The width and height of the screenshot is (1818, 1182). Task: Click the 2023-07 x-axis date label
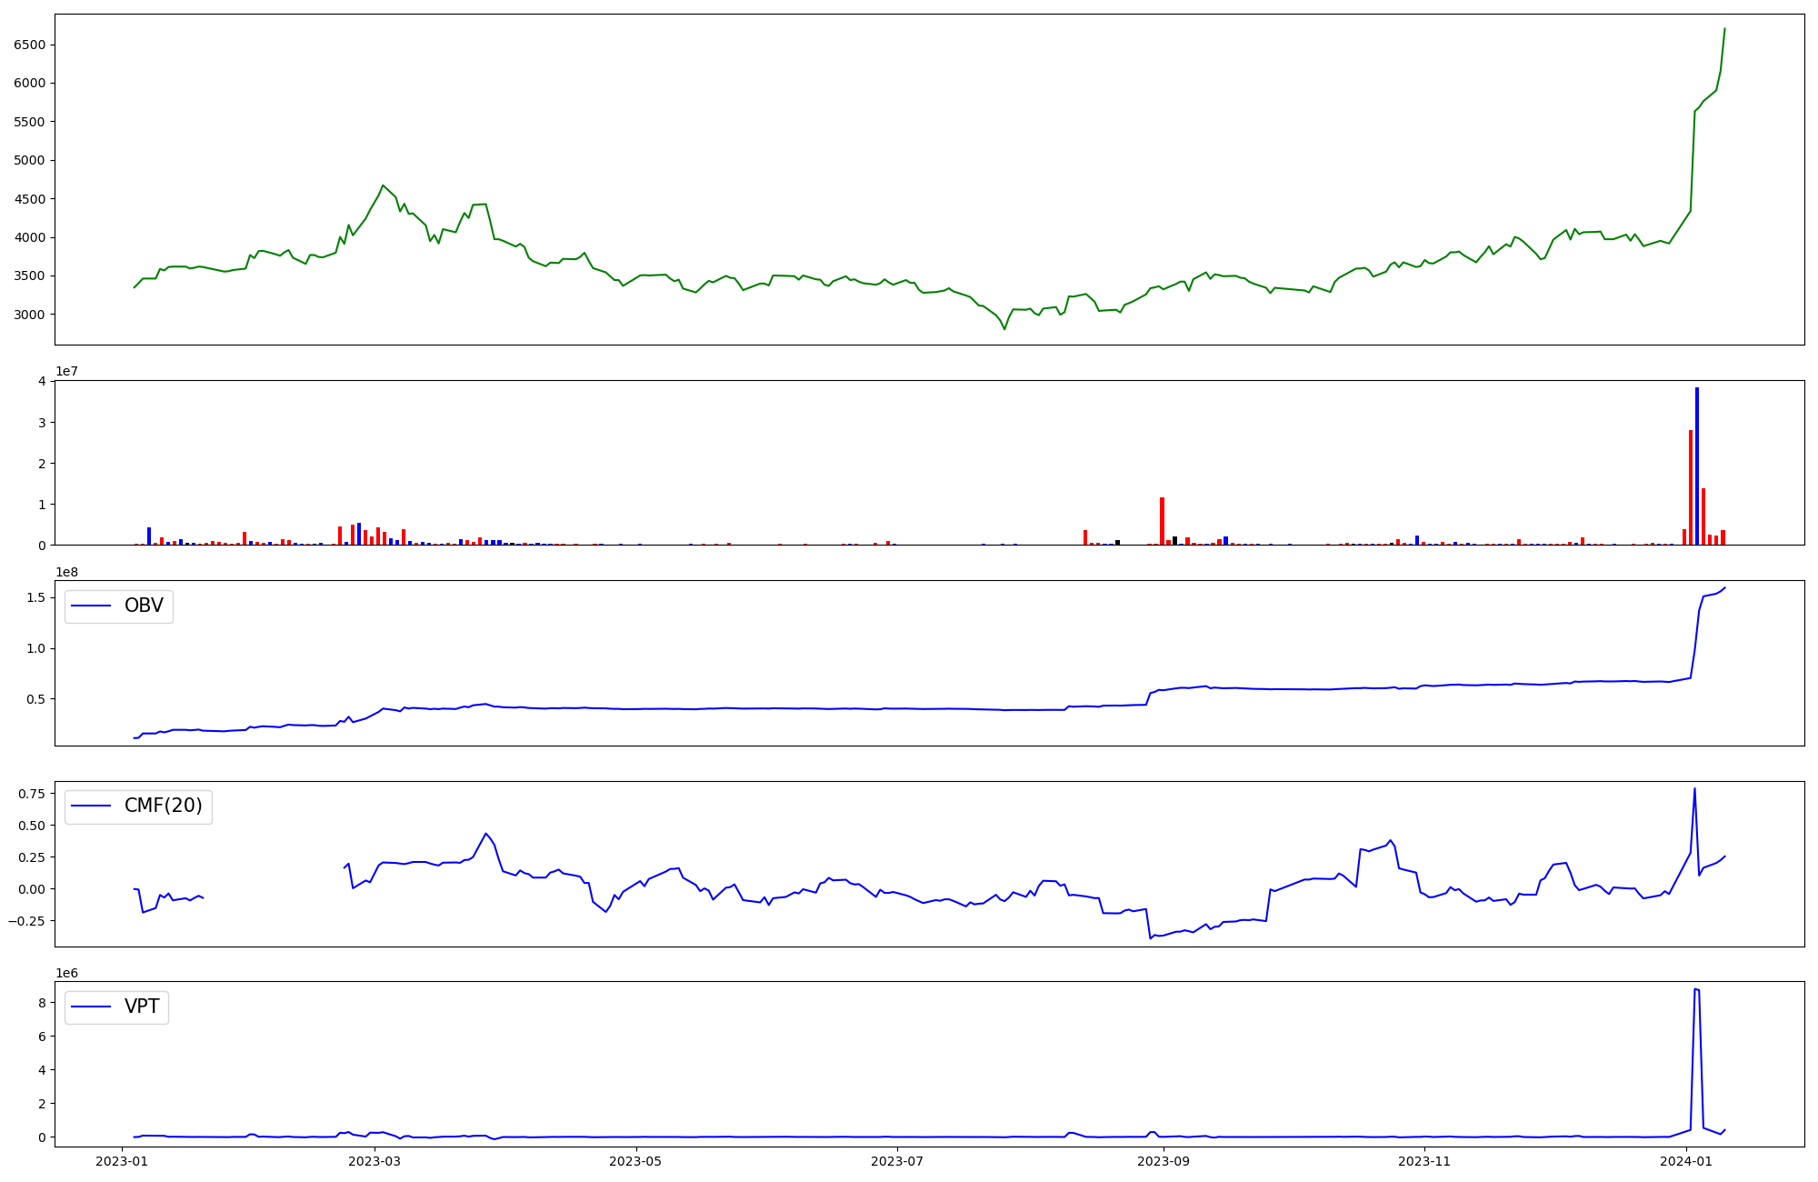[x=897, y=1161]
